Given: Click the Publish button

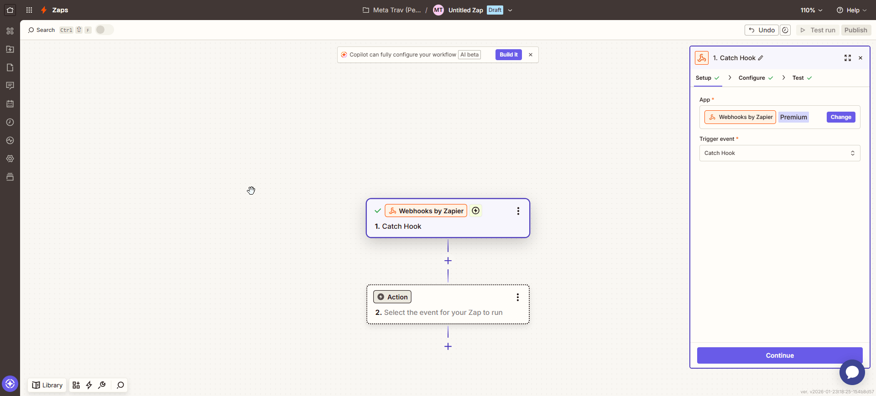Looking at the screenshot, I should 855,30.
